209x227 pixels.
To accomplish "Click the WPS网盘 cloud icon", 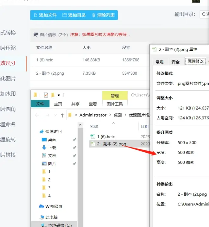I will pos(41,206).
